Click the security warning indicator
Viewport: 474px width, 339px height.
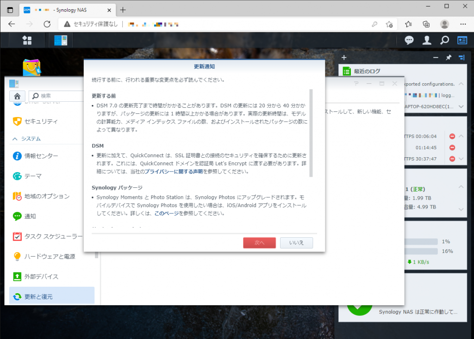(91, 24)
